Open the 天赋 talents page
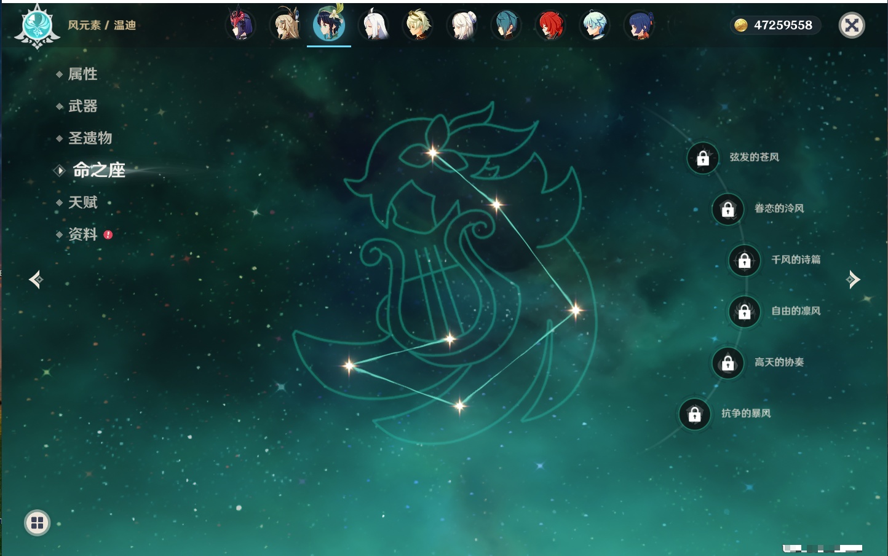This screenshot has height=556, width=888. click(82, 202)
